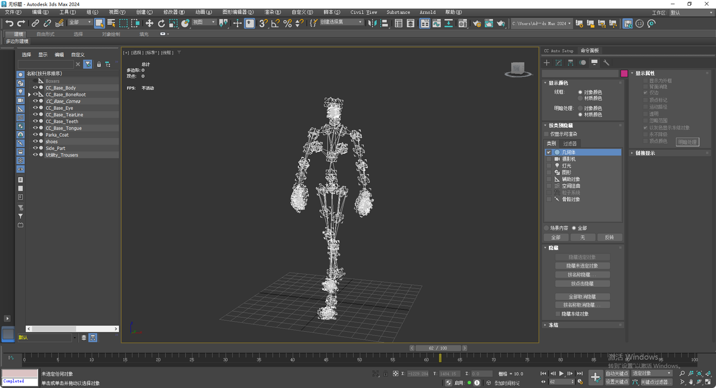The width and height of the screenshot is (716, 388).
Task: Click the Time Configuration icon
Action: coord(580,382)
